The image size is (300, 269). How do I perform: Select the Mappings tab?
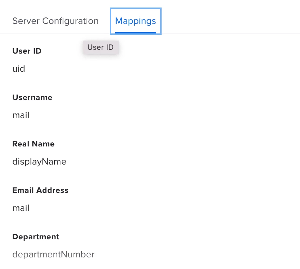136,21
